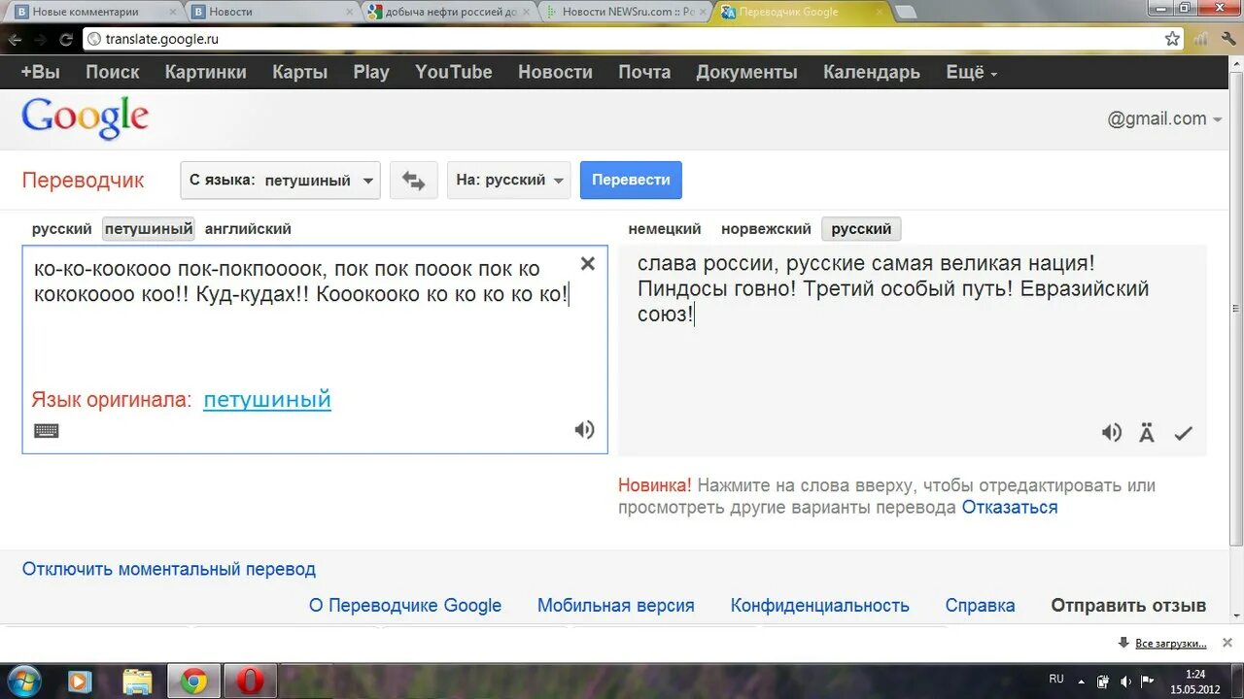The width and height of the screenshot is (1244, 699).
Task: Bookmark page with the star icon
Action: click(1172, 39)
